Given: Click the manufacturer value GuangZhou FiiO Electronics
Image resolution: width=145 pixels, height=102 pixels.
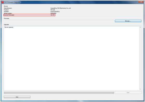Looking at the screenshot, I should click(x=61, y=8).
